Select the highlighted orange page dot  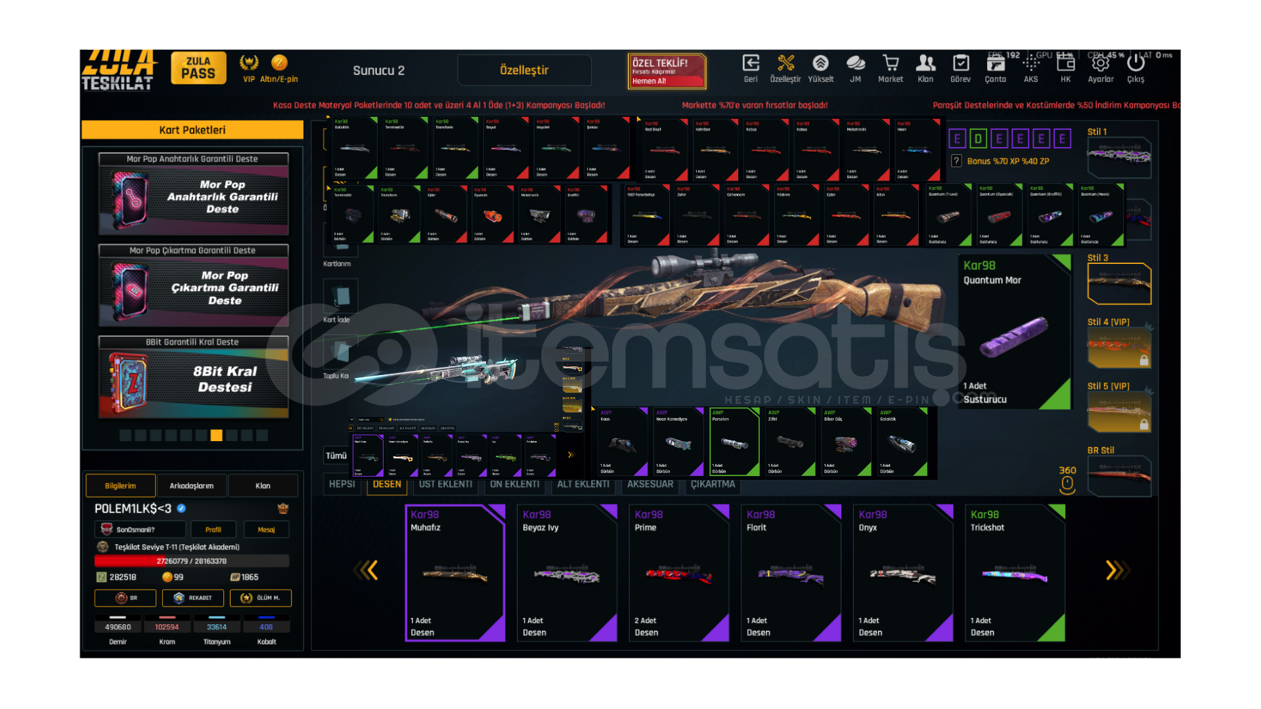(x=216, y=435)
